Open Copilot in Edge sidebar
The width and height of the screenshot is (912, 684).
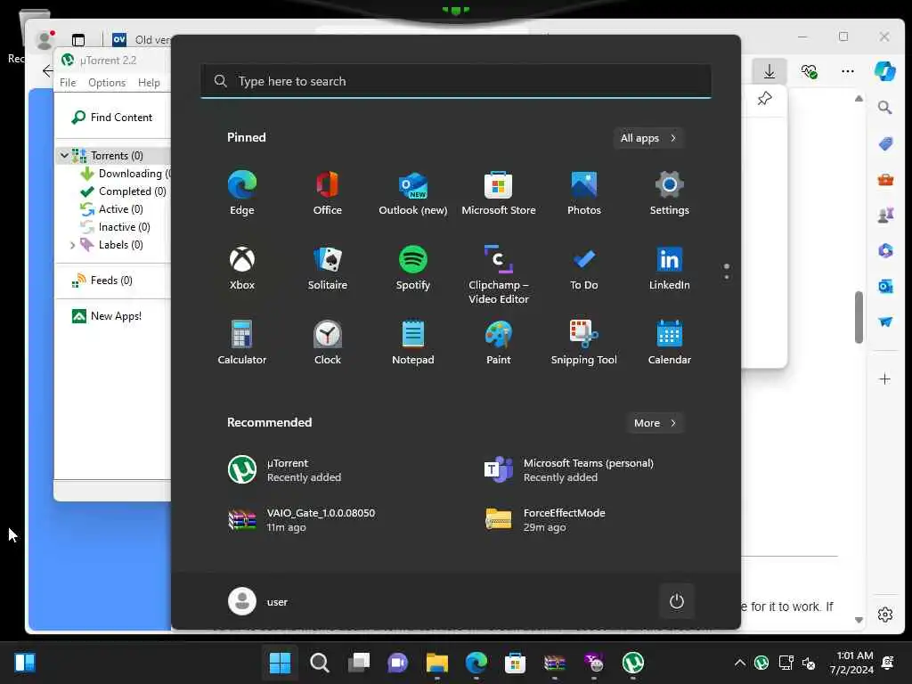pyautogui.click(x=884, y=71)
